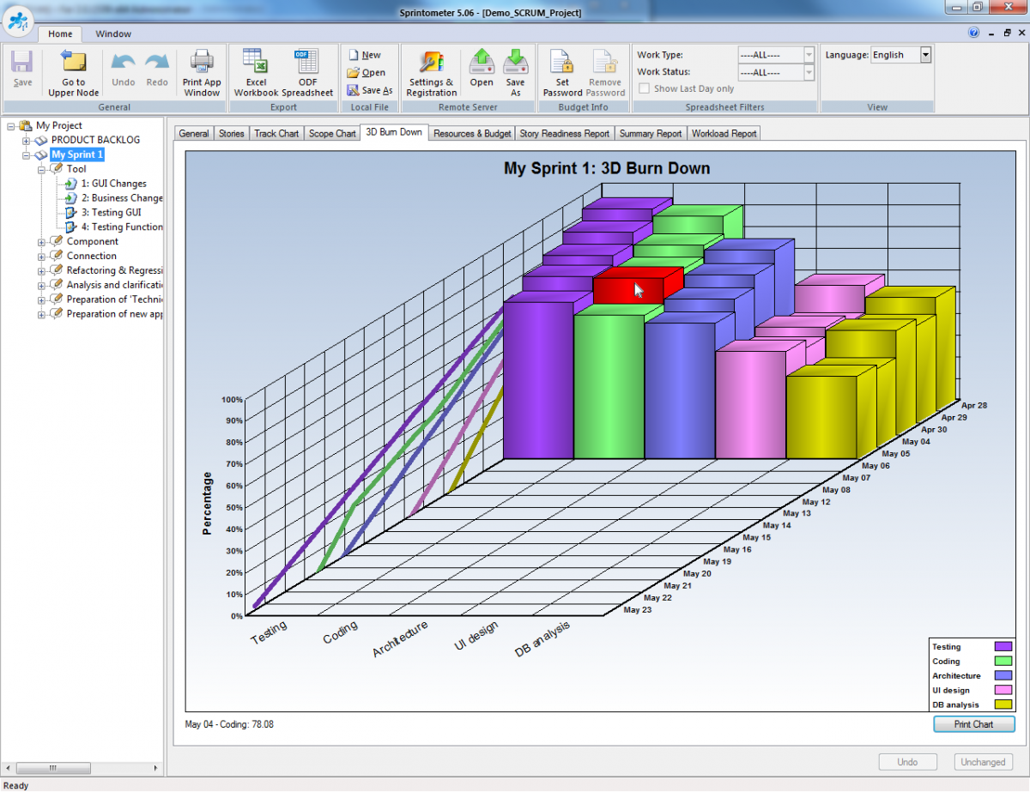Export to Excel Workbook
Screen dimensions: 1030x792
click(256, 63)
